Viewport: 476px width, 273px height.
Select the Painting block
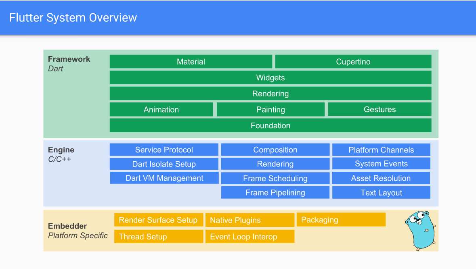271,110
